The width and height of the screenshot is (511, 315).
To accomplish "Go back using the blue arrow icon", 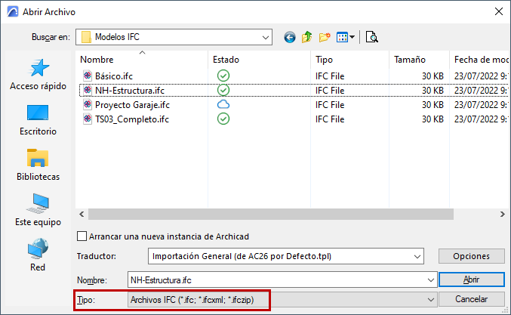I will (x=289, y=38).
